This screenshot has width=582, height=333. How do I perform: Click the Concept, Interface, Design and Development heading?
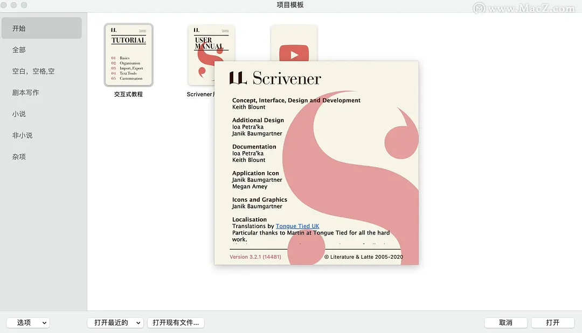tap(296, 100)
